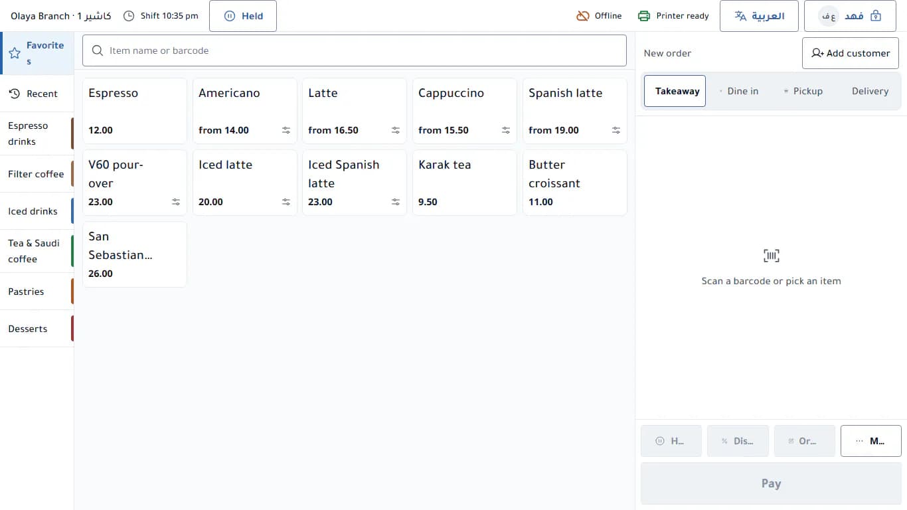View the Desserts category
907x510 pixels.
37,329
